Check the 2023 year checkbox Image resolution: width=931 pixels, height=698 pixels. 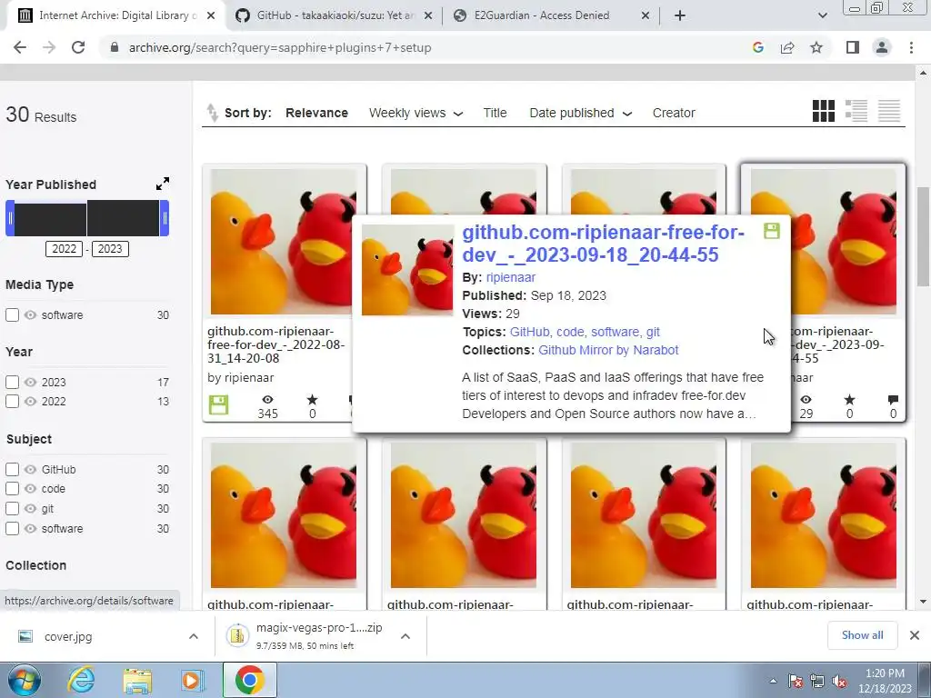[x=12, y=383]
